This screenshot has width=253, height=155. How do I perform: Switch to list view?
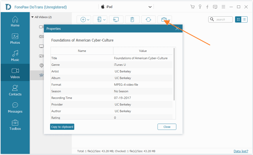244,19
